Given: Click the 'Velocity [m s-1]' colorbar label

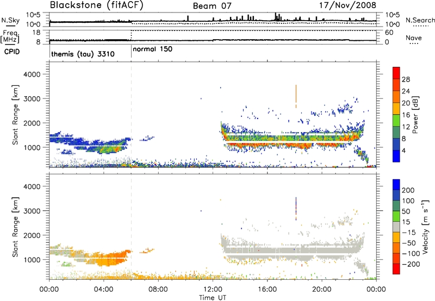Looking at the screenshot, I should (425, 227).
